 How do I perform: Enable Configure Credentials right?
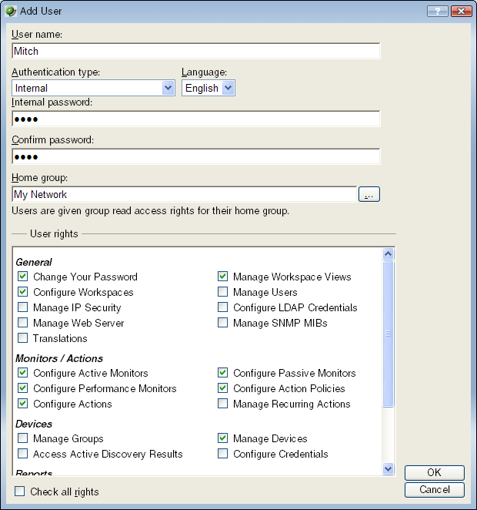point(223,454)
